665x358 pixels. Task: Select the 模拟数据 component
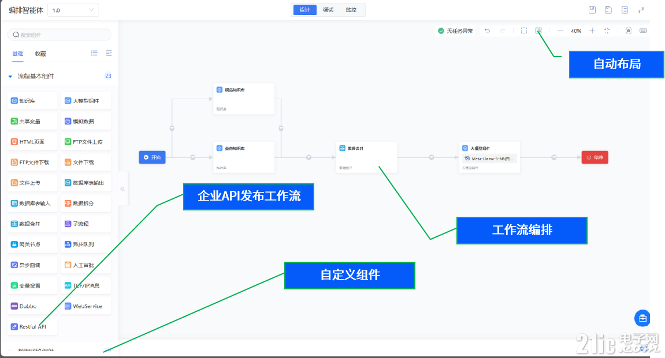[x=86, y=121]
